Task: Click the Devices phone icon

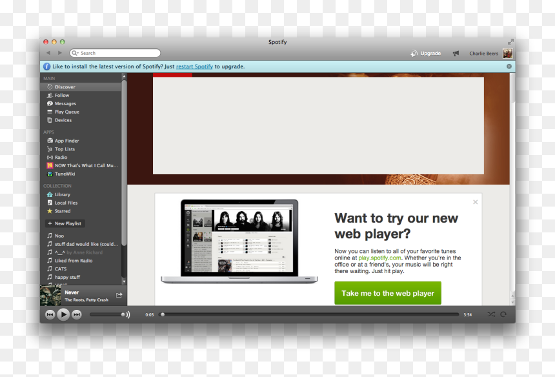Action: (x=50, y=120)
